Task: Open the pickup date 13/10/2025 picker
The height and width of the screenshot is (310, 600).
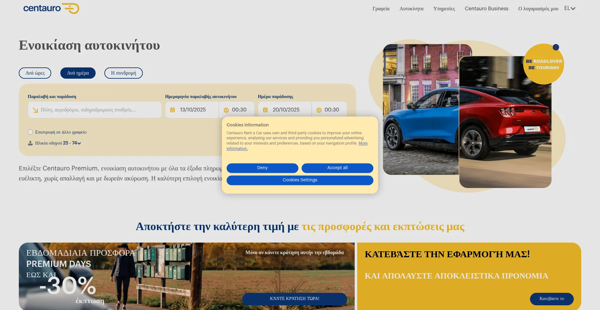Action: 192,110
